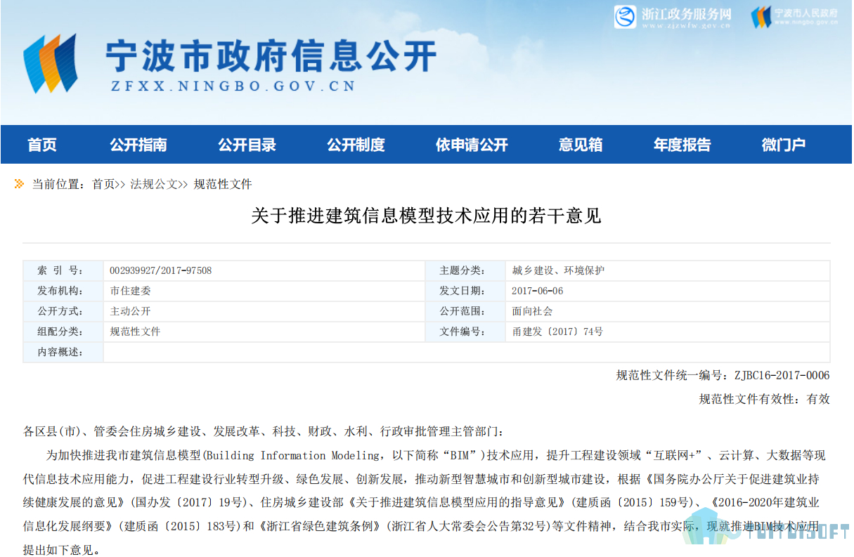Click the 城乡建设、环境保护 topic value
The width and height of the screenshot is (854, 557).
point(558,270)
